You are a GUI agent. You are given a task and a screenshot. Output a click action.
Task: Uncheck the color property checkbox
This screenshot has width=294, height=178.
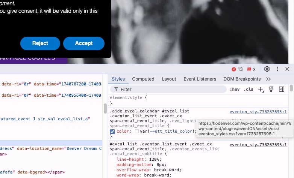(x=112, y=132)
